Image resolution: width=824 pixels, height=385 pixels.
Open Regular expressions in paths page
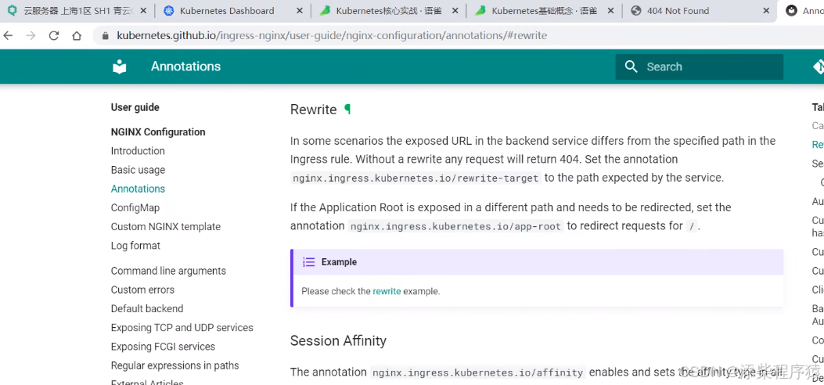(175, 365)
